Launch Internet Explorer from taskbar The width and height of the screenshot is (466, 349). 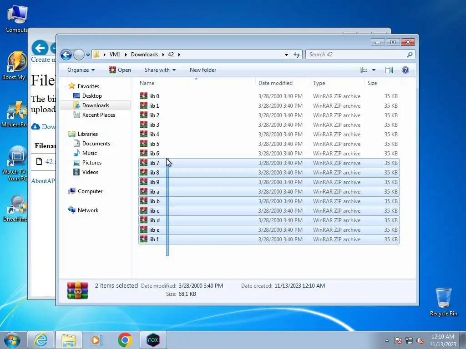point(41,340)
